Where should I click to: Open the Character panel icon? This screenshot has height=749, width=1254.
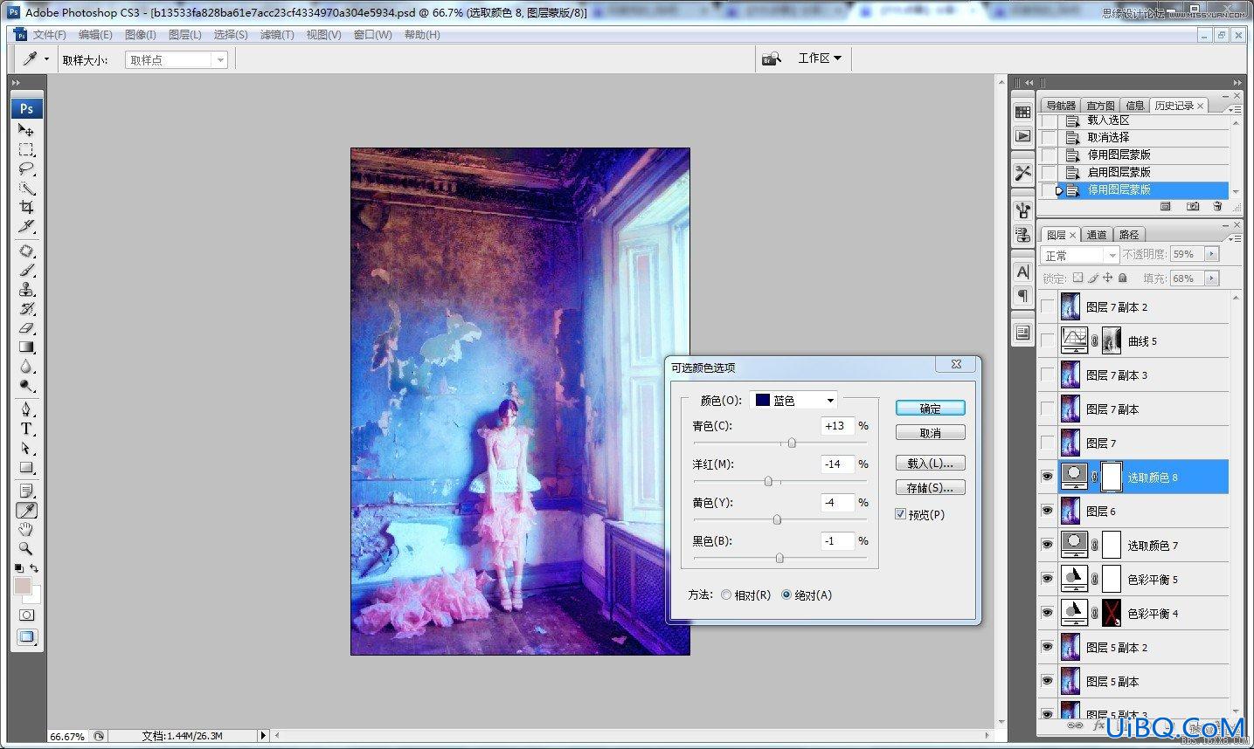coord(1023,272)
